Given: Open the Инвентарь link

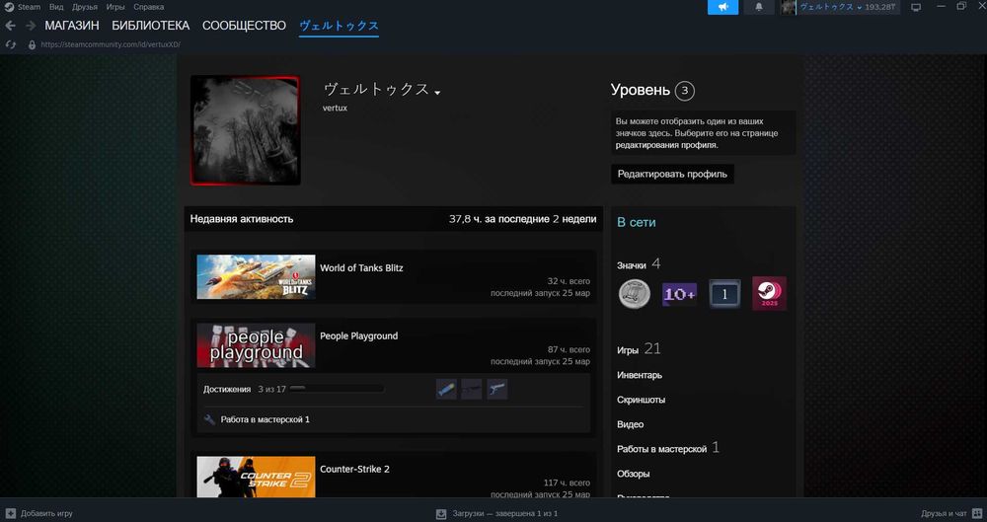Looking at the screenshot, I should [x=640, y=375].
